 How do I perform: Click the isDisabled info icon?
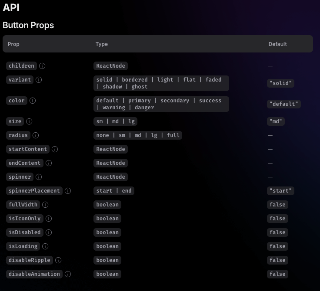49,232
